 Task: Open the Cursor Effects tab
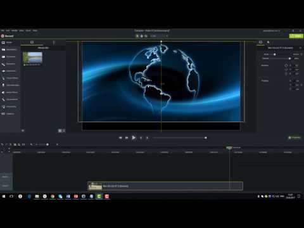coord(10,78)
